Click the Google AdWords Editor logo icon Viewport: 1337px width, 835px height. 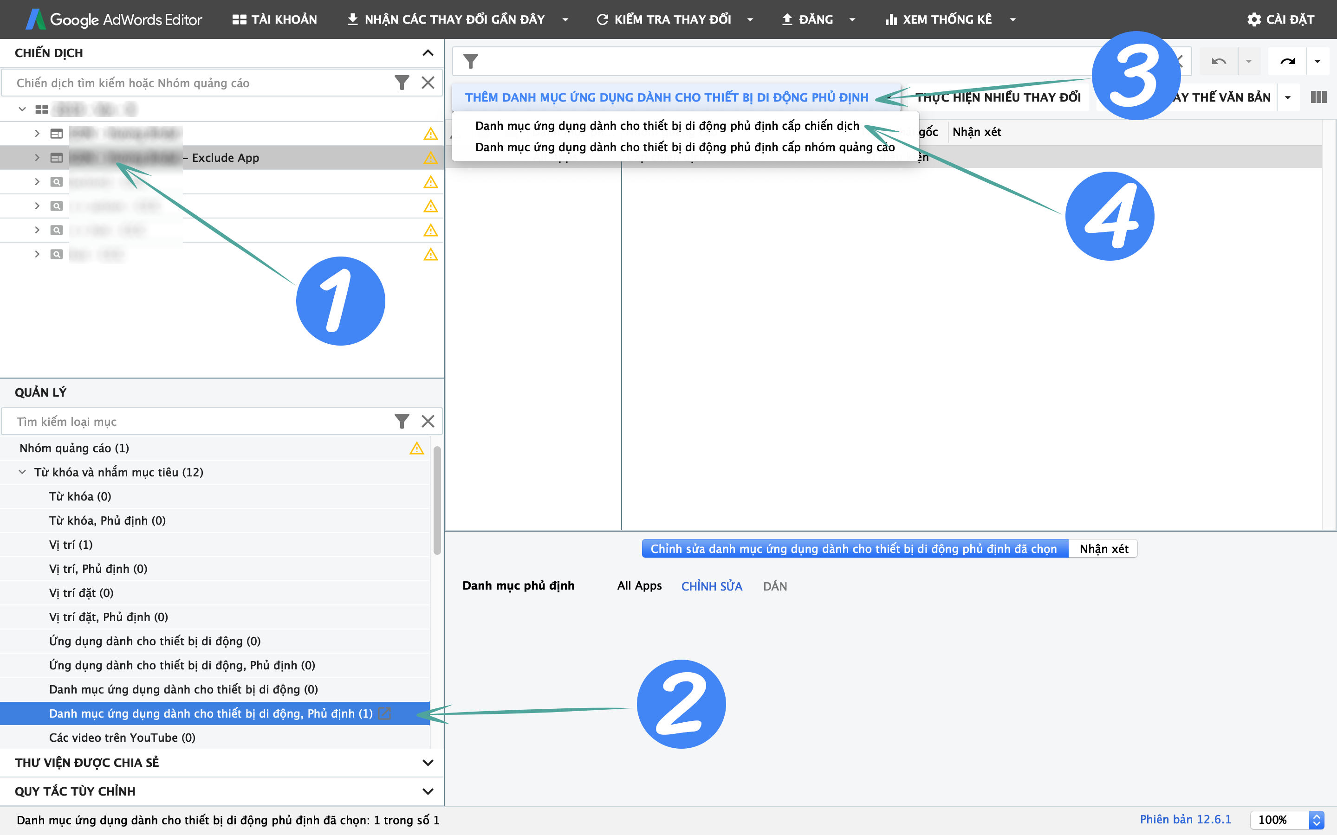(35, 19)
